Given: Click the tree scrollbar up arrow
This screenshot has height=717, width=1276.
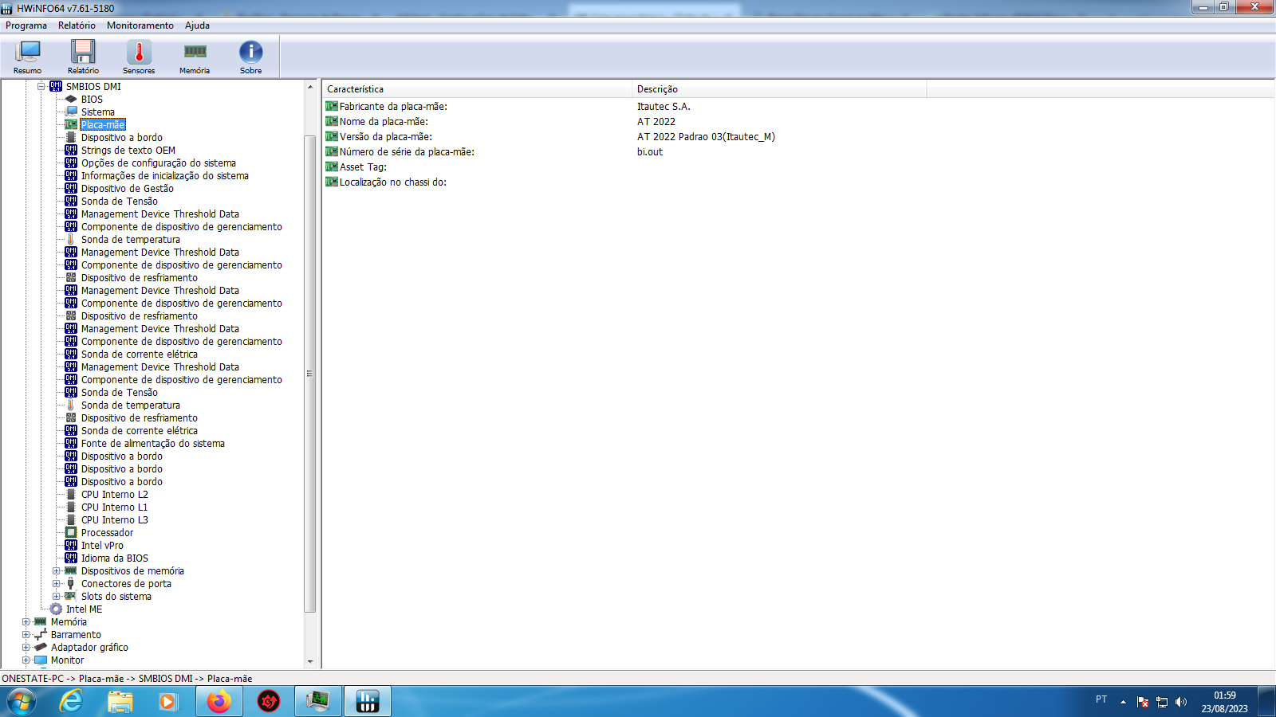Looking at the screenshot, I should click(x=310, y=86).
